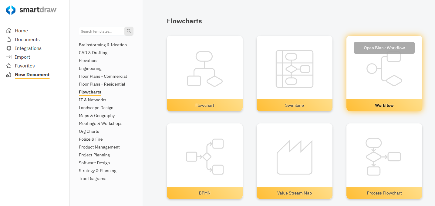Click the Favorites star icon
435x206 pixels.
[x=9, y=66]
